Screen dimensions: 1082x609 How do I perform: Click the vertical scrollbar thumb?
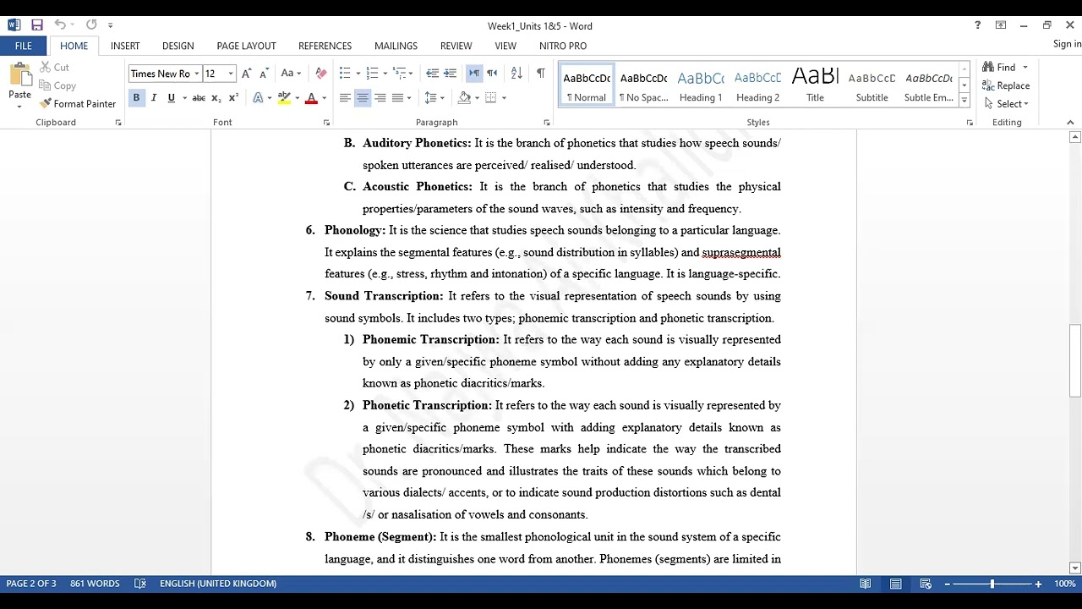(x=1074, y=361)
